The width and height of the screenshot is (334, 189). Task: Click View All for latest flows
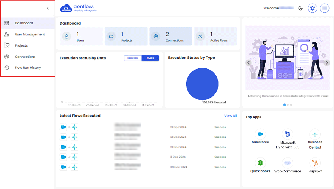click(230, 116)
